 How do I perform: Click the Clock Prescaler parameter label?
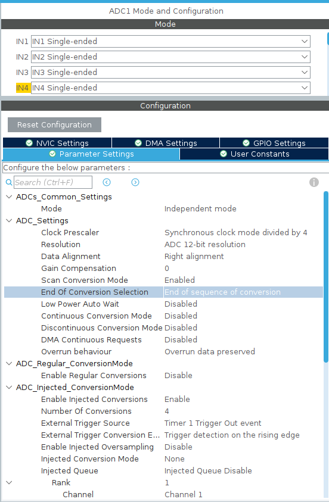click(70, 233)
